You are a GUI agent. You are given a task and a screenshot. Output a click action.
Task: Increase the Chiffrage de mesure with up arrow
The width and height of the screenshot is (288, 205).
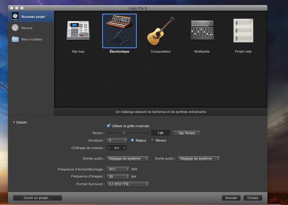[124, 148]
